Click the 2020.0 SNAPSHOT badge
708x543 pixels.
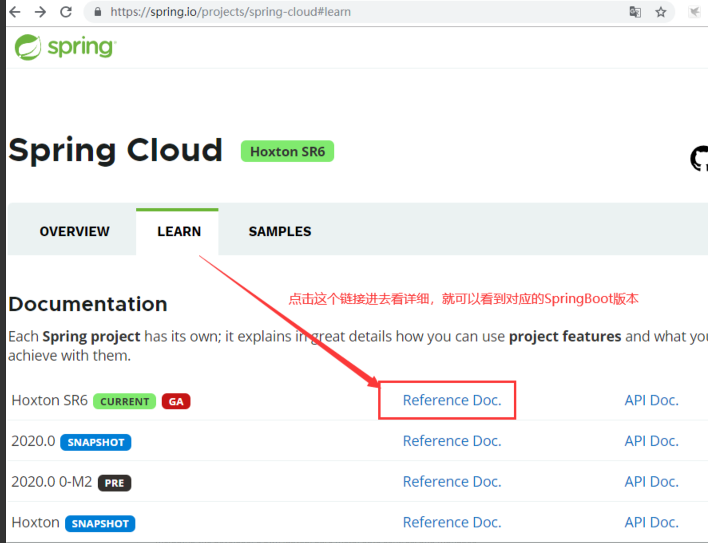[96, 442]
